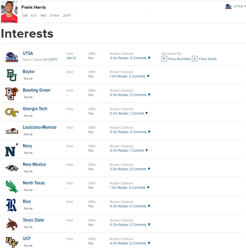This screenshot has width=246, height=251.
Task: Open recruiter Ricky Brumfield's profile link
Action: pos(179,59)
